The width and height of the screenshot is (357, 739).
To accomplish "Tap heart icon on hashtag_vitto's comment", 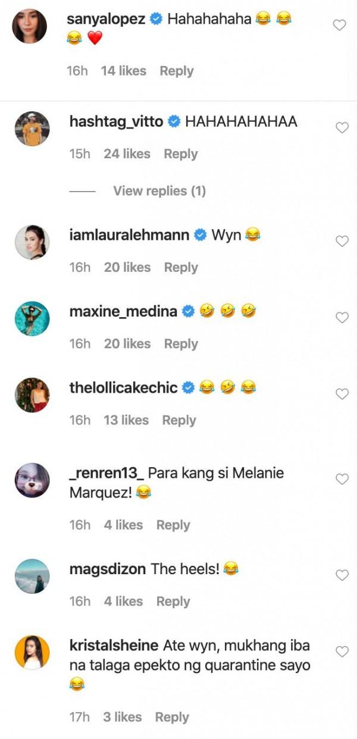I will point(342,128).
